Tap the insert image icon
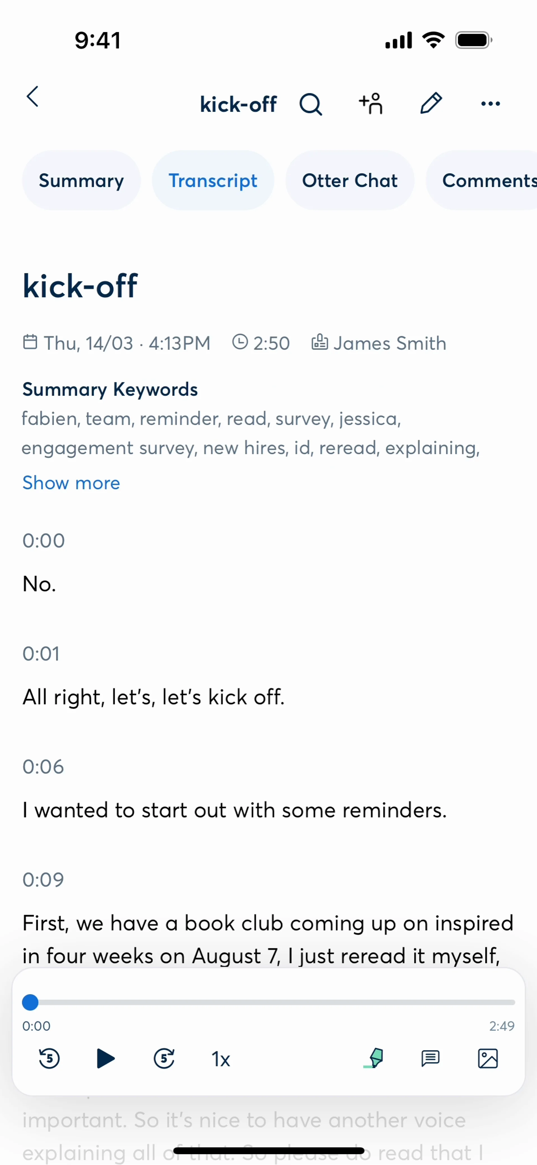Image resolution: width=537 pixels, height=1165 pixels. [x=488, y=1059]
